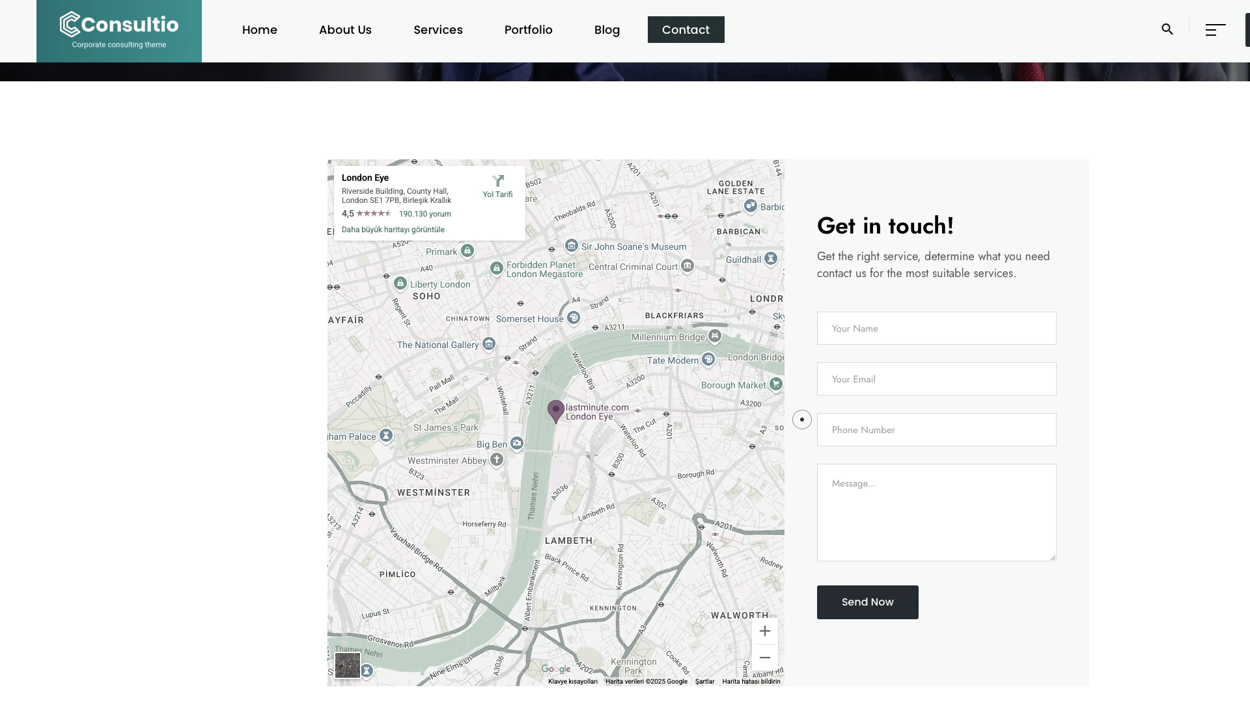This screenshot has height=722, width=1250.
Task: Click the Big Ben landmark icon
Action: click(517, 444)
